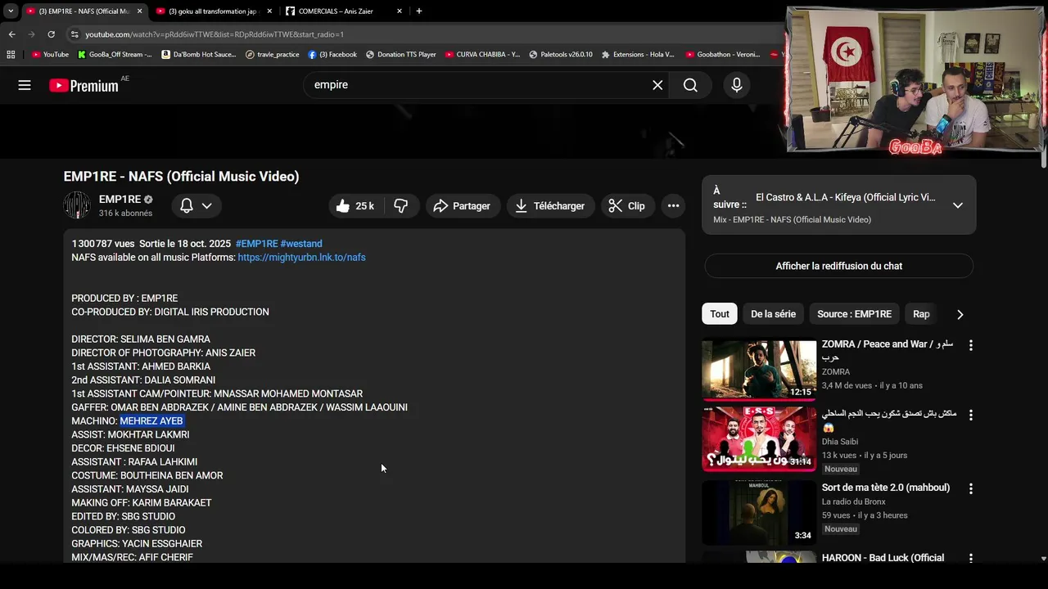Click the Télécharger download button
Screen dimensions: 1048x589
click(x=550, y=206)
